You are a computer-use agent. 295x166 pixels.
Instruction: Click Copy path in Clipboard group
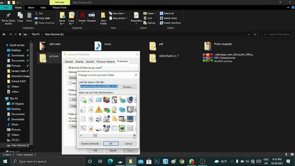[x=42, y=18]
